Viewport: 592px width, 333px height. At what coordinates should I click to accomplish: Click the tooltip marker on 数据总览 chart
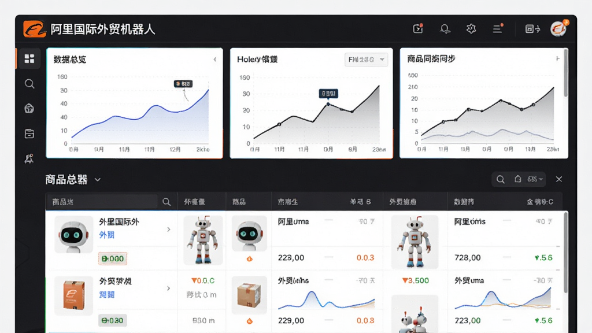pyautogui.click(x=183, y=84)
